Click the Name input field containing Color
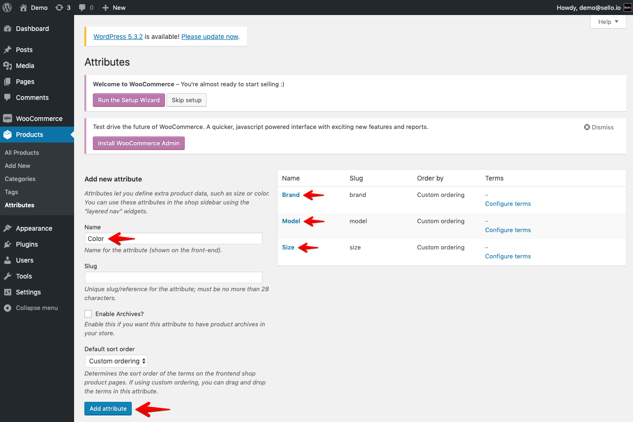The height and width of the screenshot is (422, 633). (x=173, y=239)
